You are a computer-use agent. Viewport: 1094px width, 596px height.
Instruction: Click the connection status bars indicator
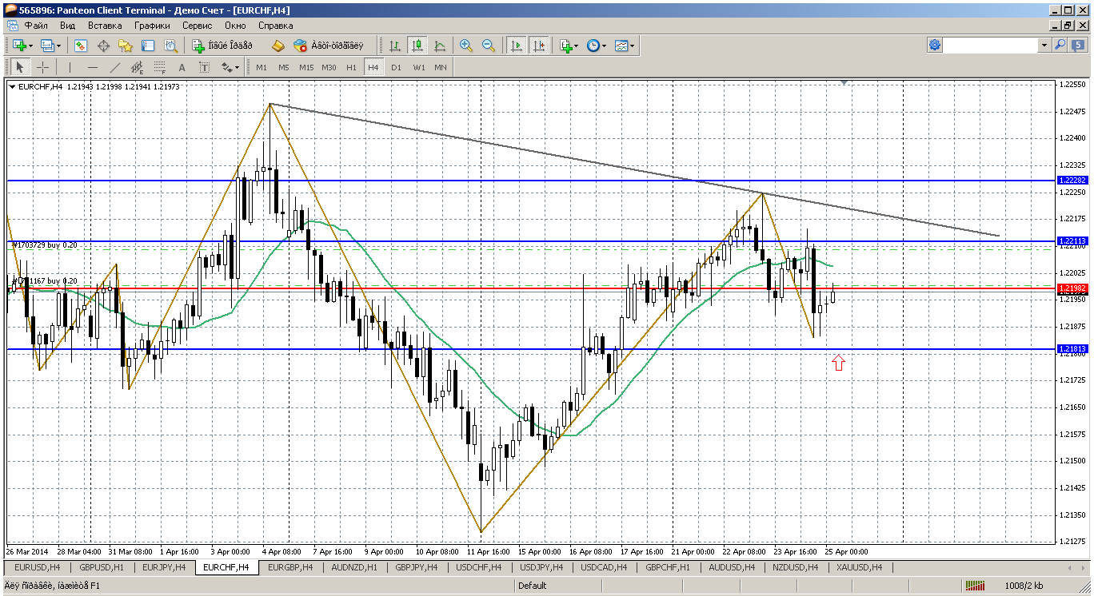974,586
